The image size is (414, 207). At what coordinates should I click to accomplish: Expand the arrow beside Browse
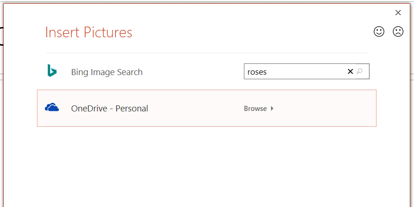272,109
